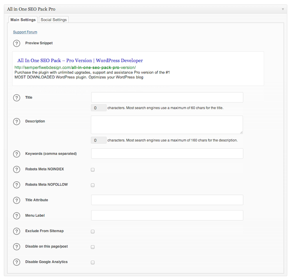The image size is (292, 280).
Task: Show help for Disable Google Analytics
Action: [x=17, y=262]
